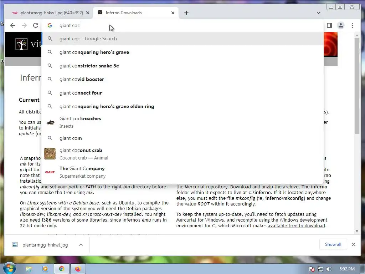Image resolution: width=365 pixels, height=274 pixels.
Task: Click the vertical scrollbar thumb
Action: pos(357,86)
